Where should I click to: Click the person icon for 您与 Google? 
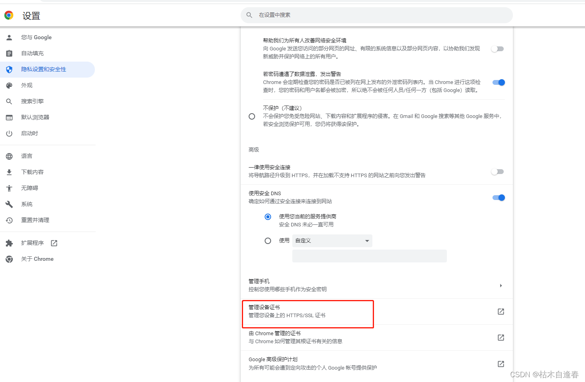(x=9, y=37)
